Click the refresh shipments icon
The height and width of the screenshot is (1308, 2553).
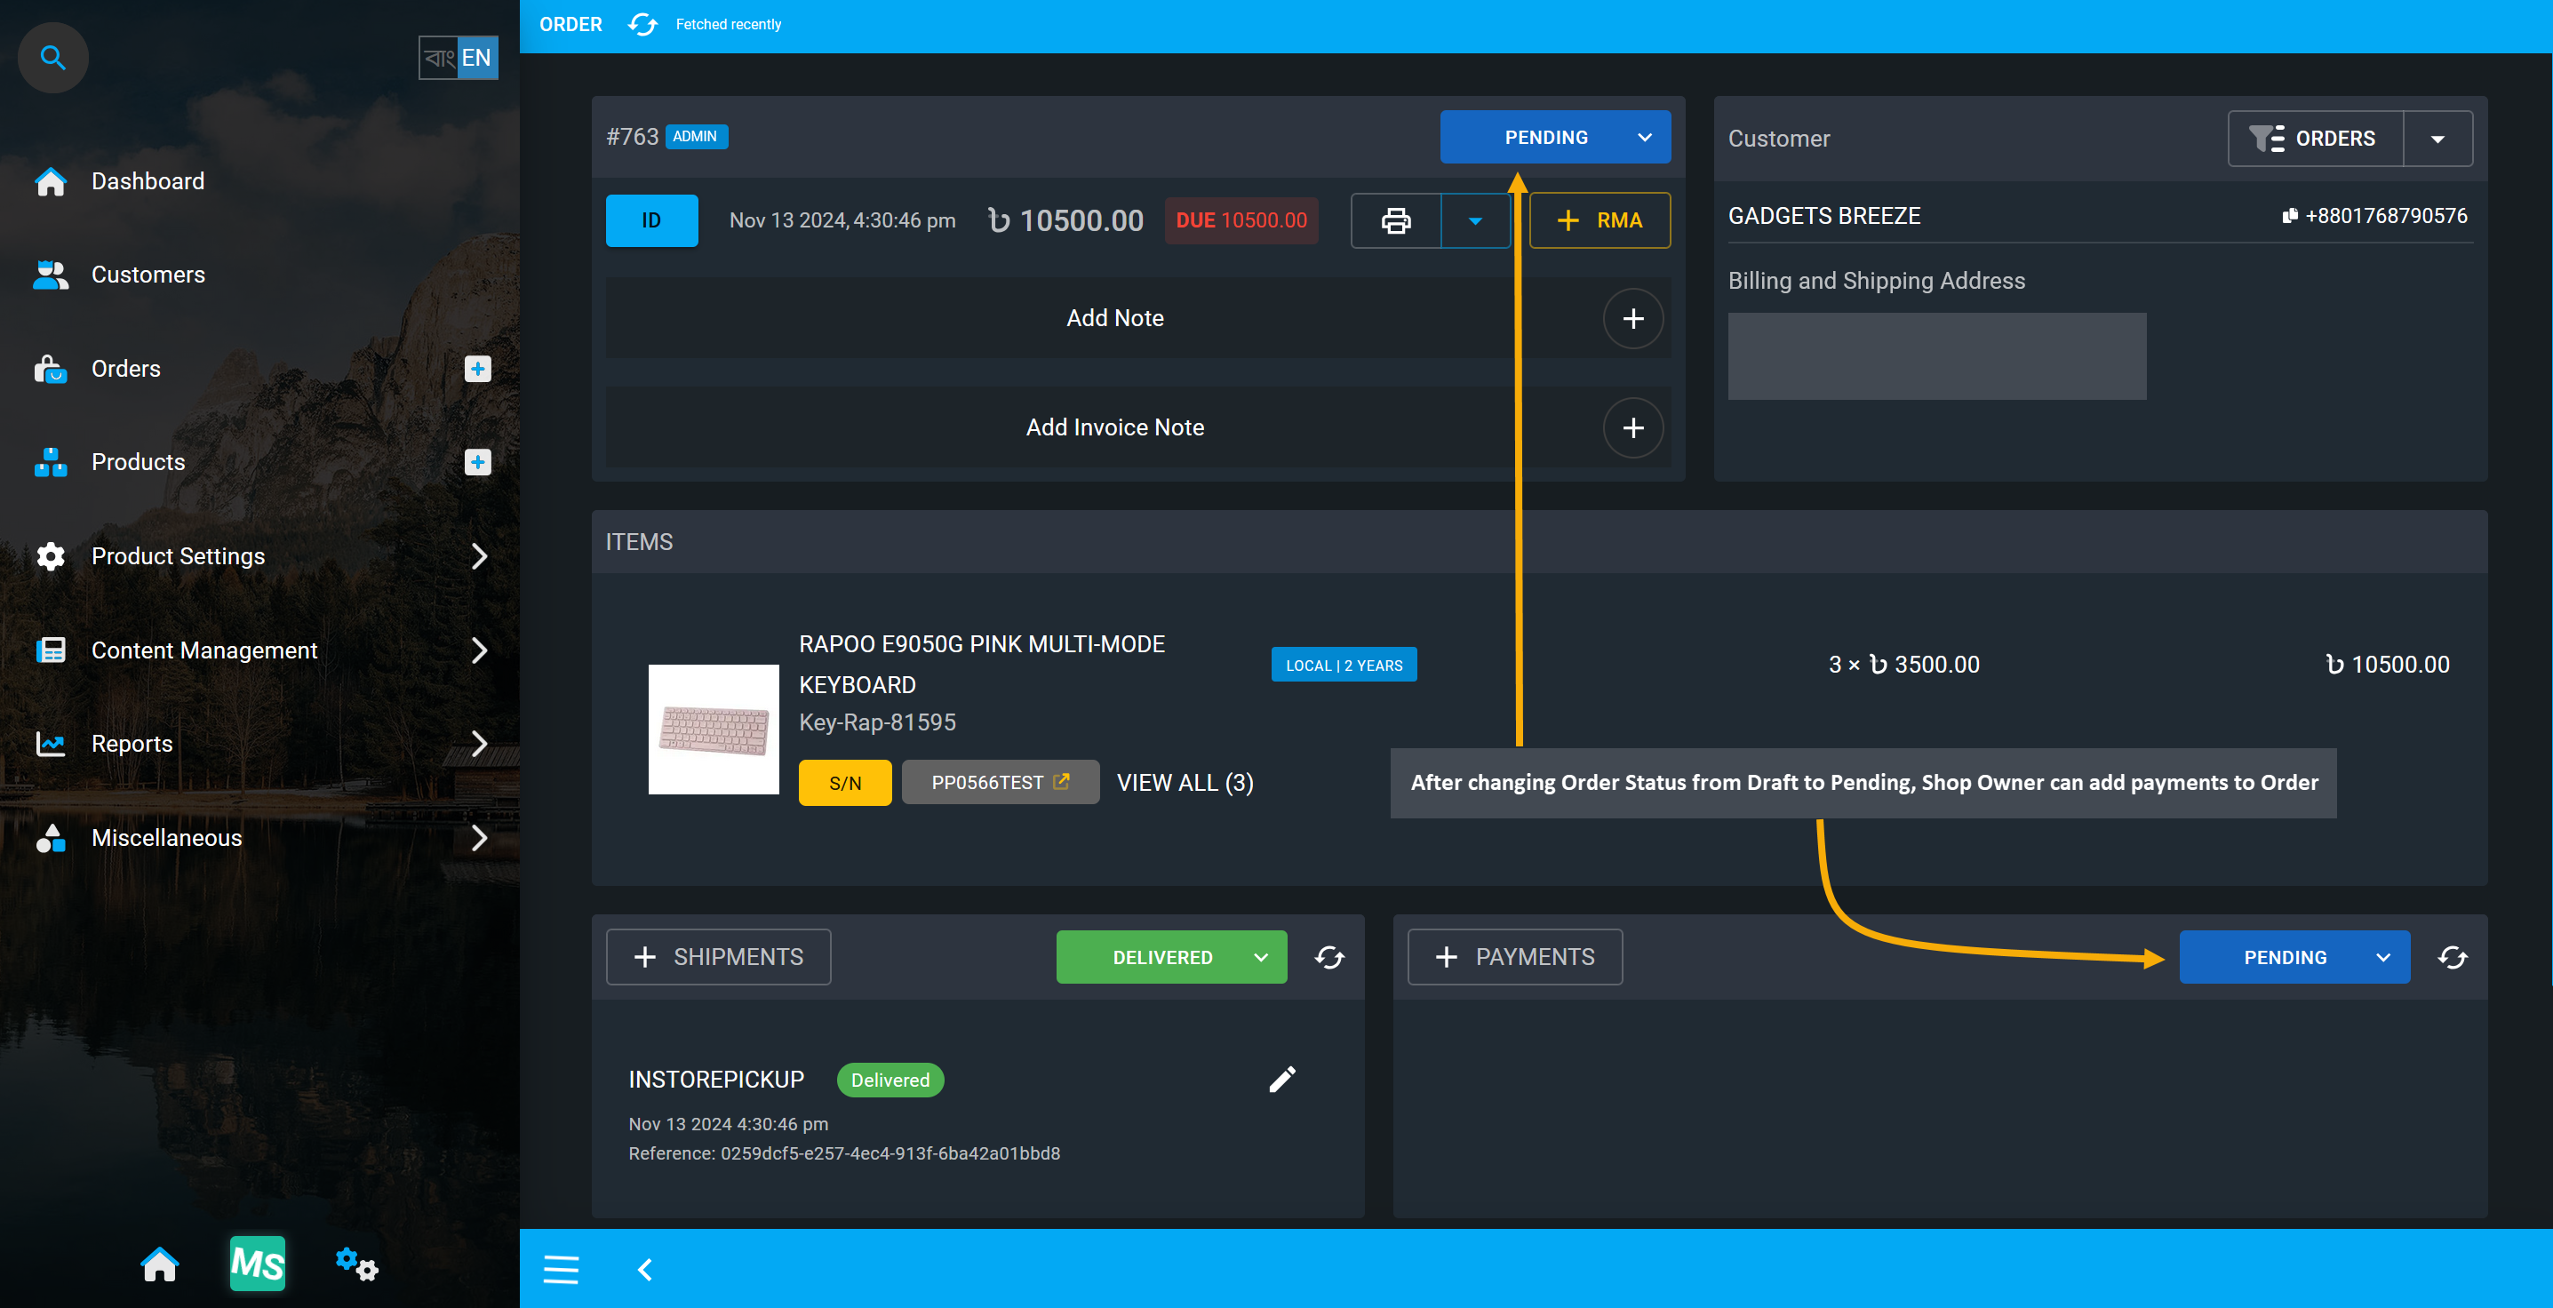[1329, 958]
